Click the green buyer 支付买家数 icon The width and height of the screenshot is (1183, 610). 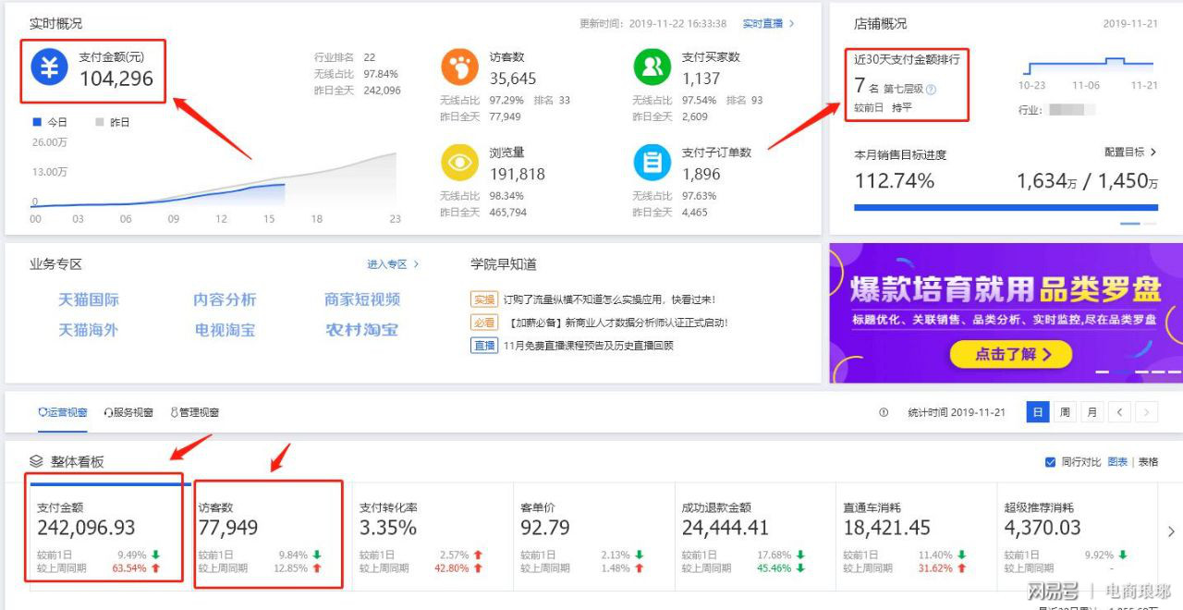click(x=652, y=67)
